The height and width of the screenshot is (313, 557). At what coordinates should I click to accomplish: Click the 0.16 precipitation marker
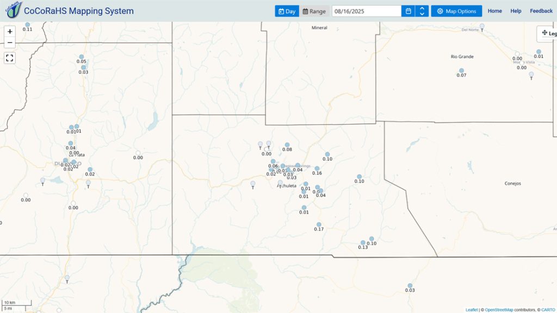(317, 168)
